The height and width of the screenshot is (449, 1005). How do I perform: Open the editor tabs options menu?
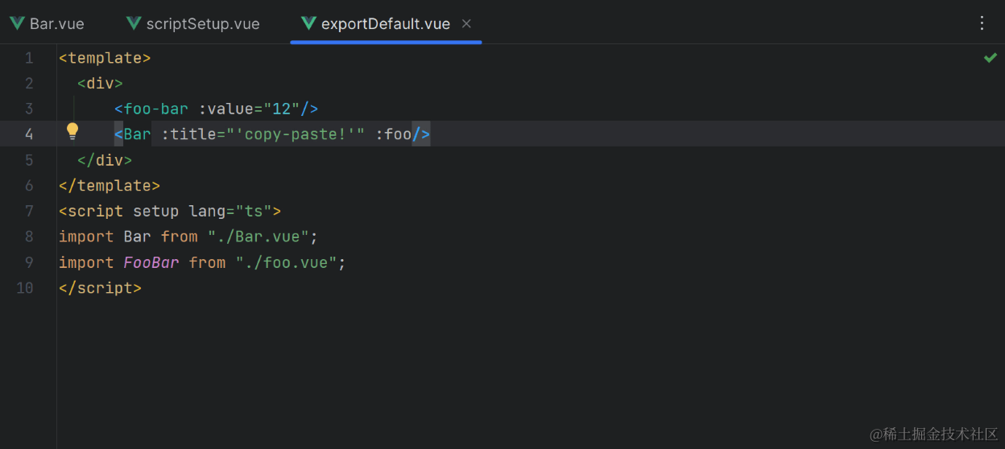[x=982, y=23]
